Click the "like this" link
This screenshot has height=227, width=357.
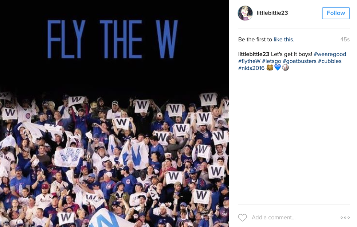click(x=284, y=40)
